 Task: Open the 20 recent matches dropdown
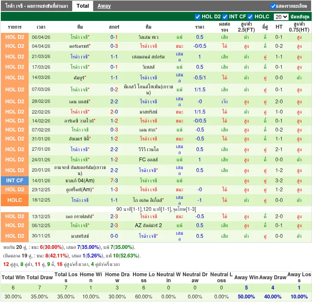tap(281, 17)
